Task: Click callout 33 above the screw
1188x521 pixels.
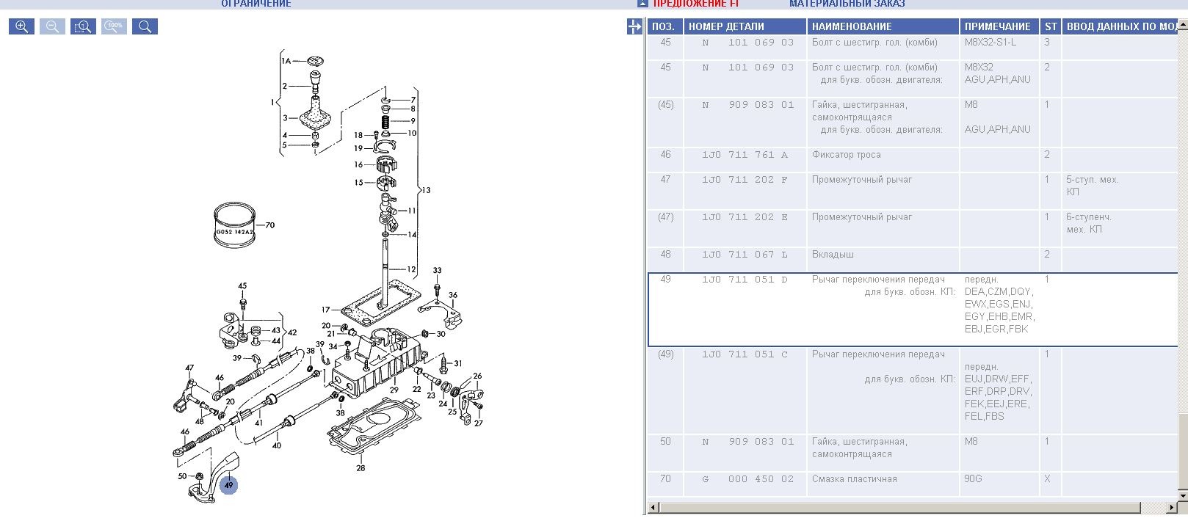Action: (x=437, y=271)
